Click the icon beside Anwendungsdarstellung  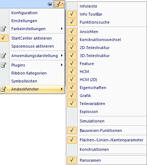point(3,56)
